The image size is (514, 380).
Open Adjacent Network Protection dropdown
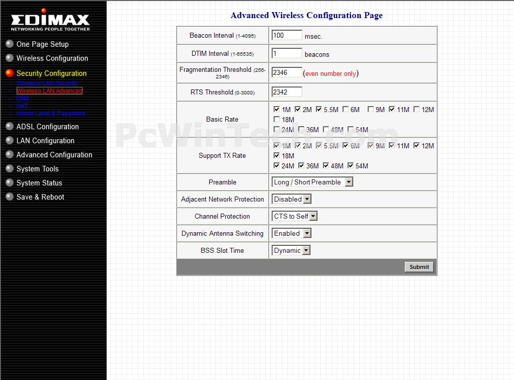click(x=291, y=199)
